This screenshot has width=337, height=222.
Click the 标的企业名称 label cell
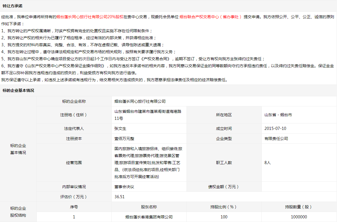(x=74, y=101)
